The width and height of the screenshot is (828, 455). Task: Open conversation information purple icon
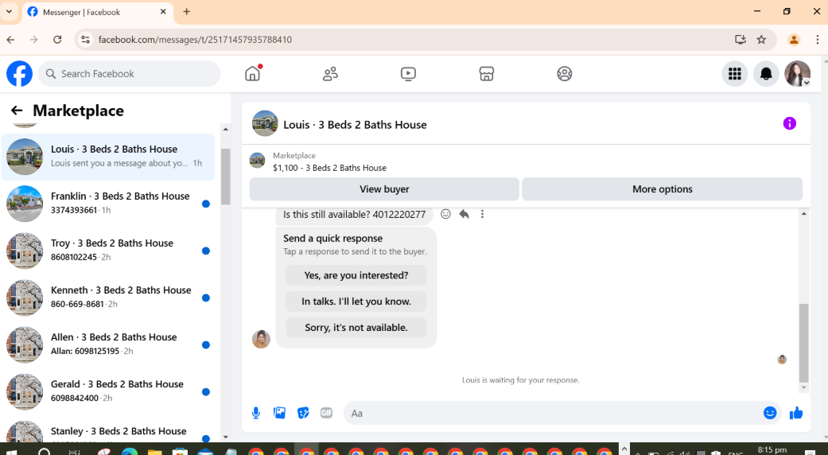pyautogui.click(x=790, y=123)
